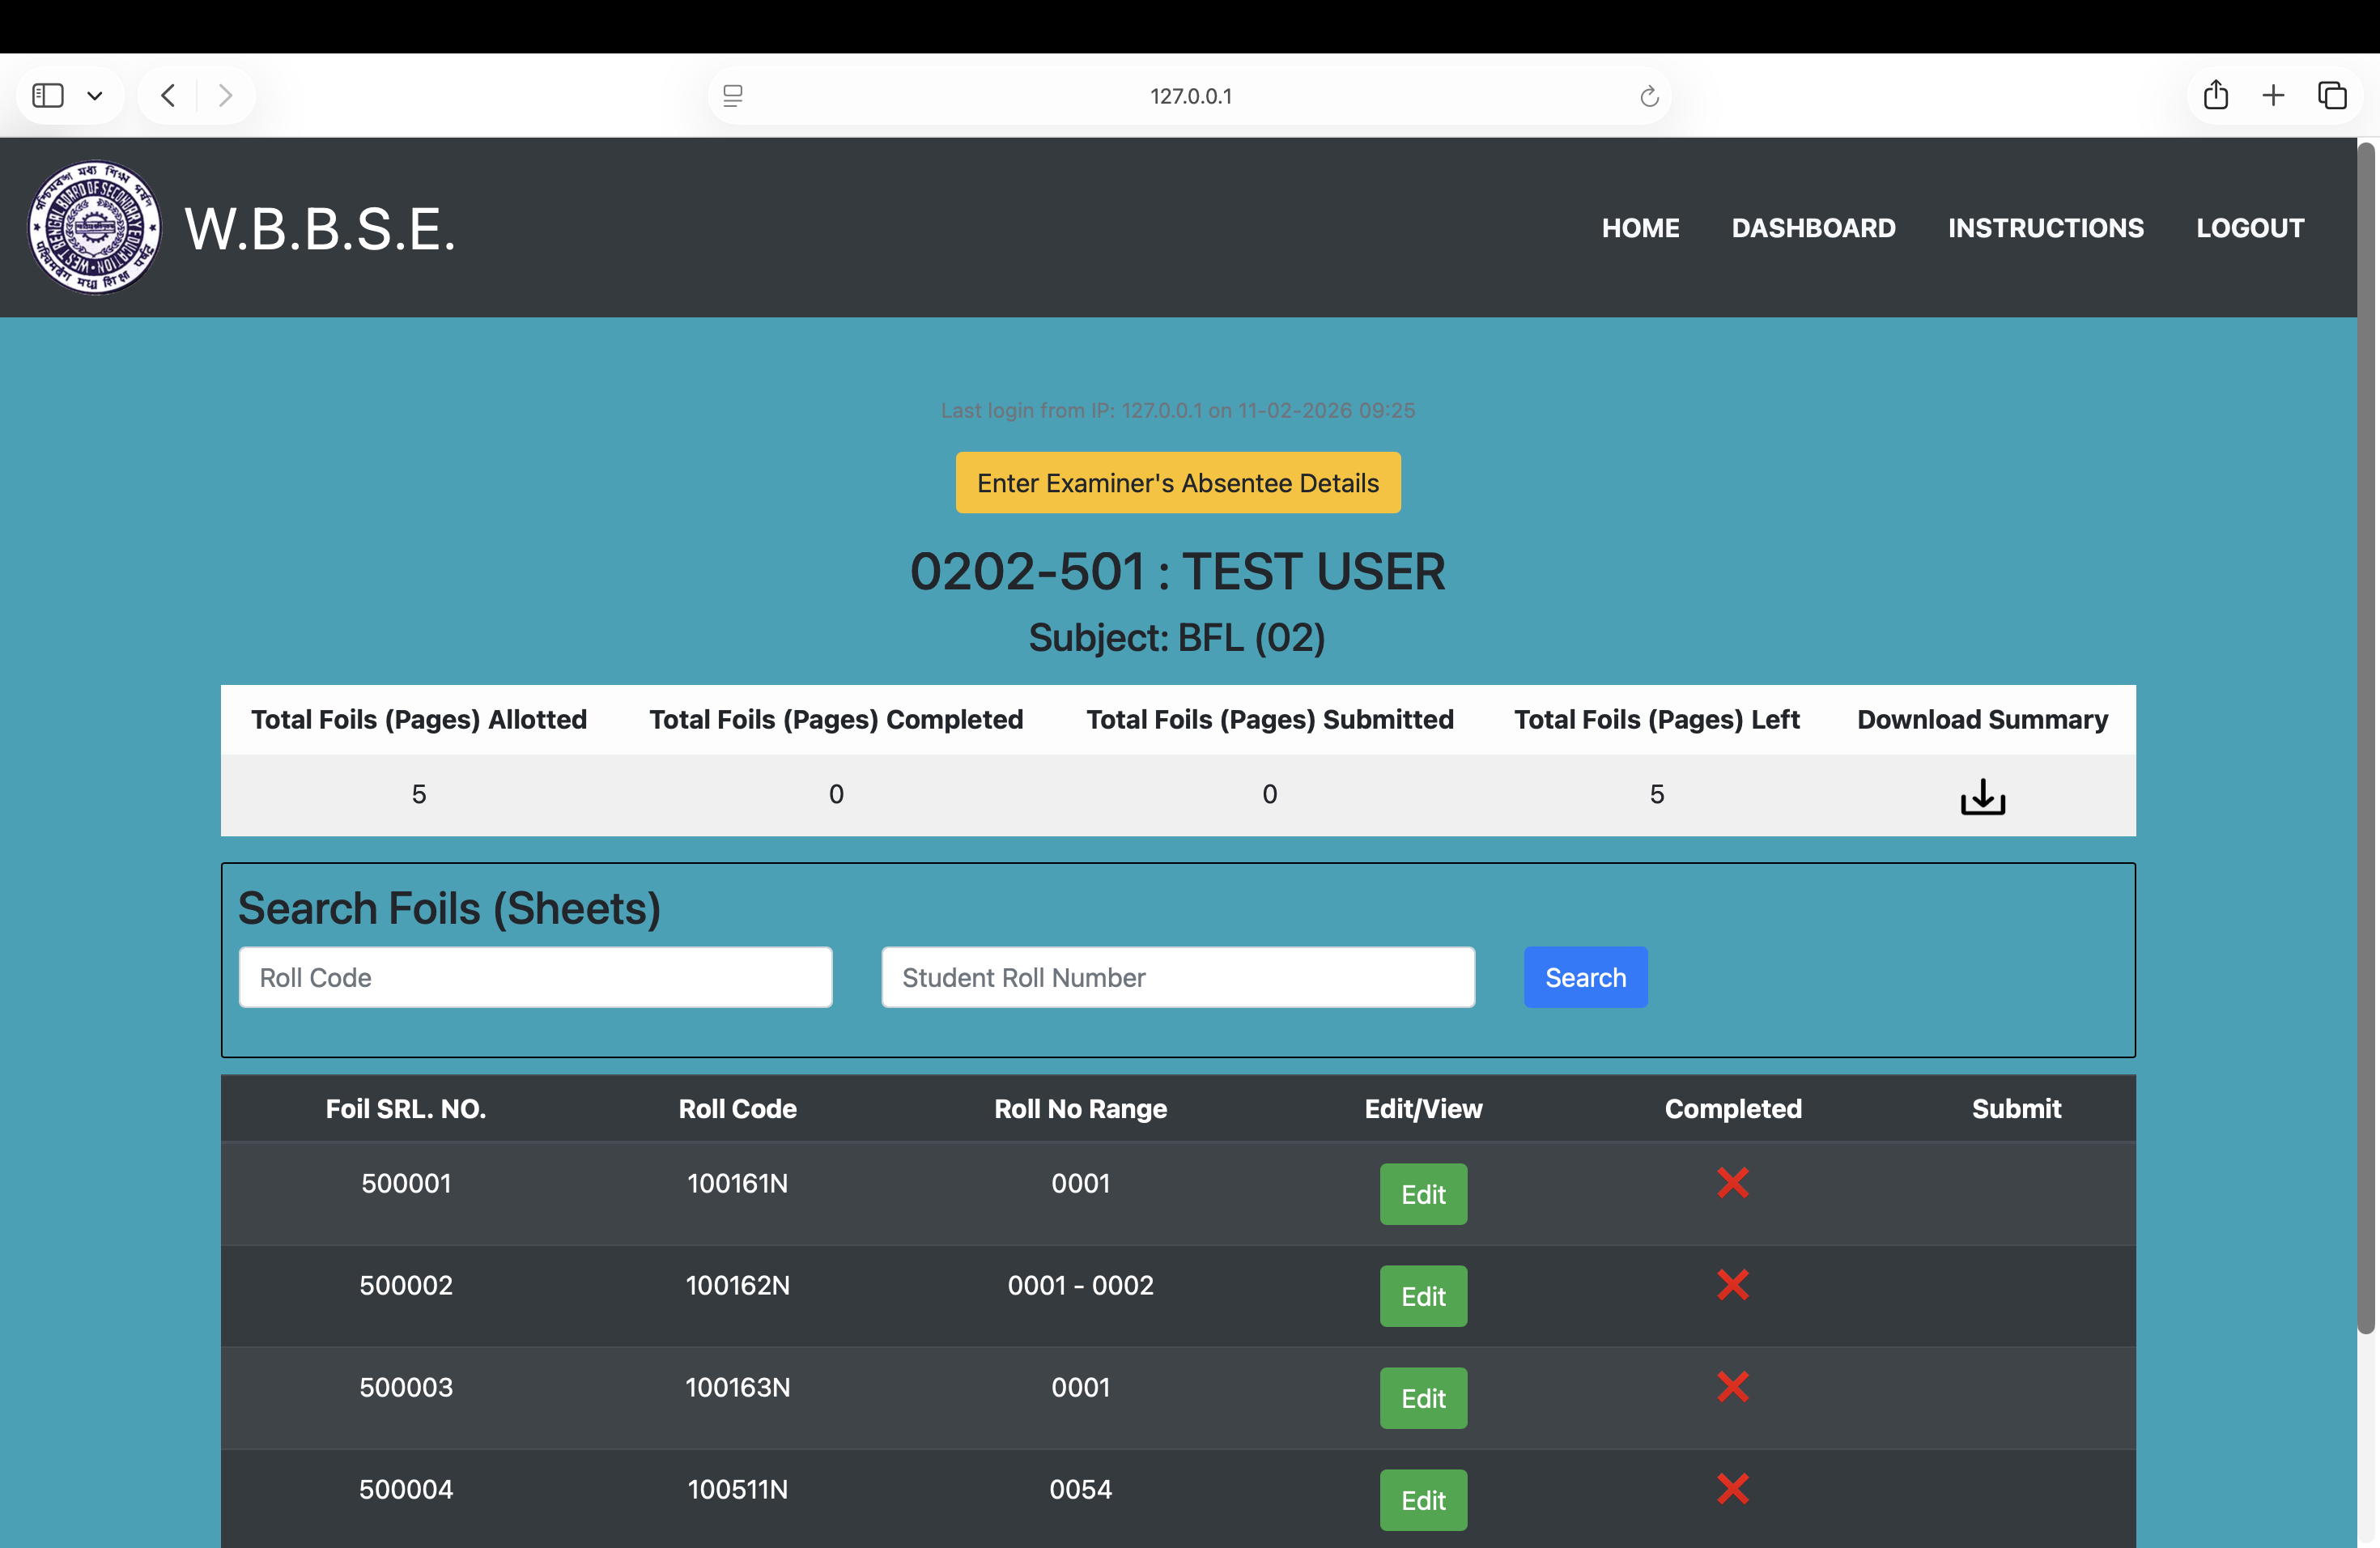Click the browser back arrow
Screen dimensions: 2380x1548
tap(168, 96)
